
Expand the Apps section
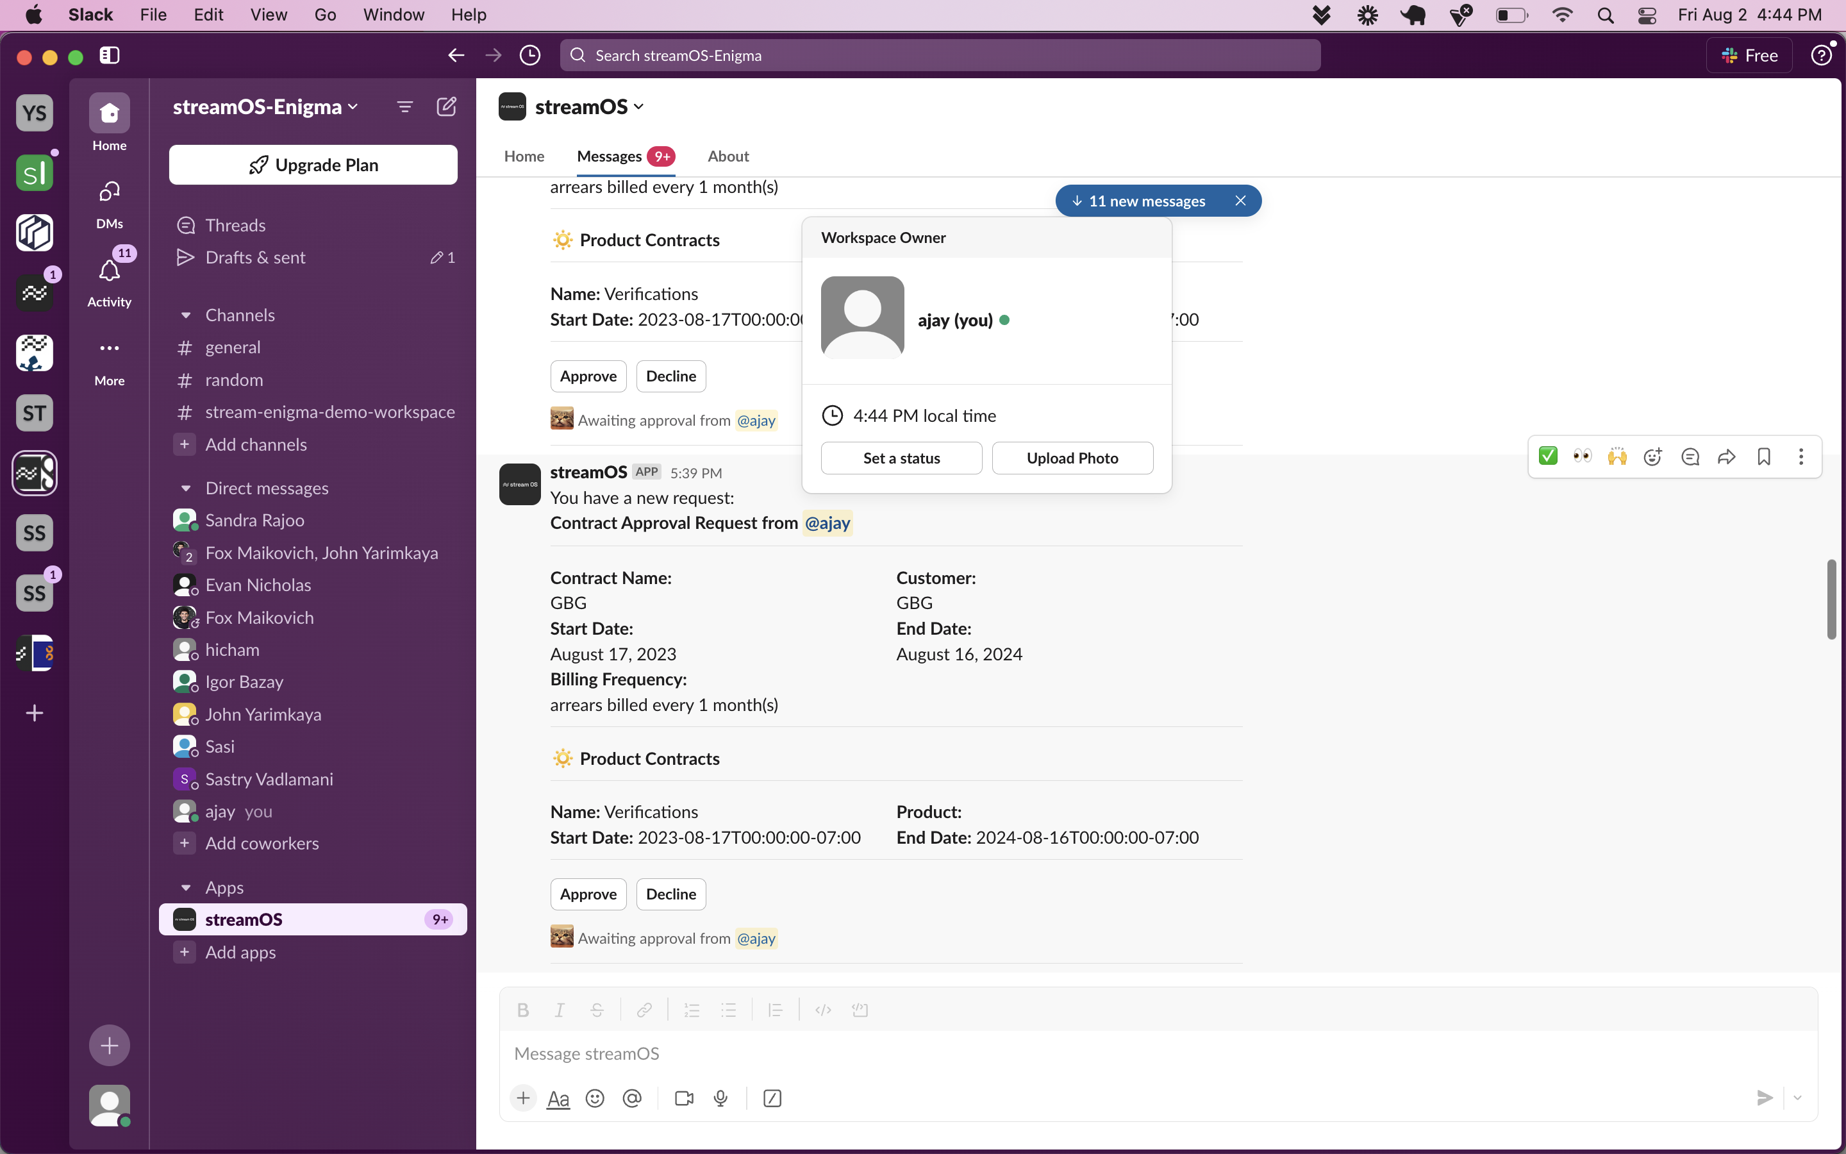click(185, 887)
